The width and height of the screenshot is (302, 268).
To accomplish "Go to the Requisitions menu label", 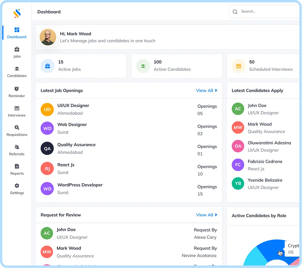I will pyautogui.click(x=17, y=135).
